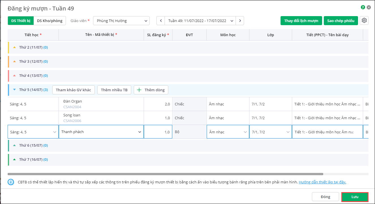375x204 pixels.
Task: Click the blue info icon in the hint bar
Action: tap(11, 182)
